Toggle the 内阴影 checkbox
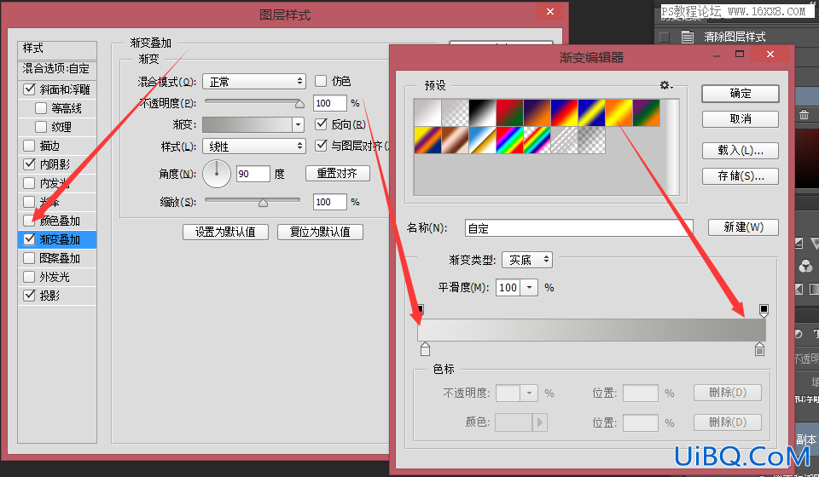 [29, 164]
